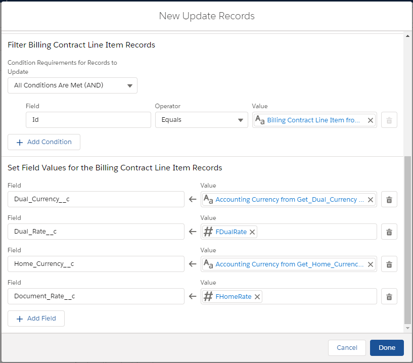Clear the FHomeRate value pill
The width and height of the screenshot is (413, 363).
coord(257,297)
